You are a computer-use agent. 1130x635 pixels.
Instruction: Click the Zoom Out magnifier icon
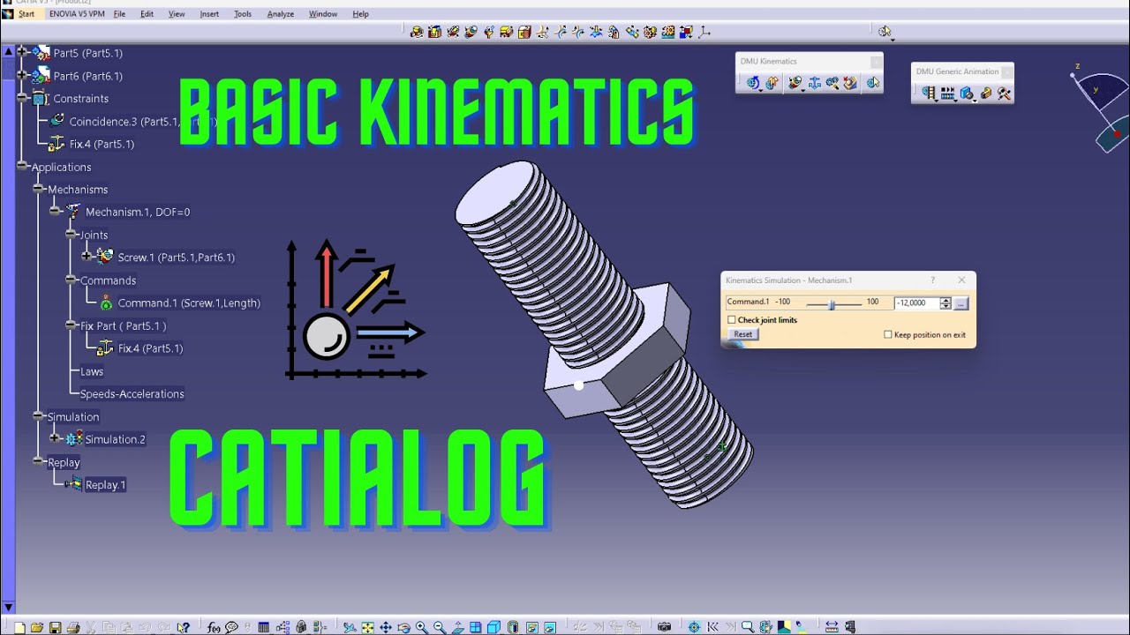(x=439, y=628)
